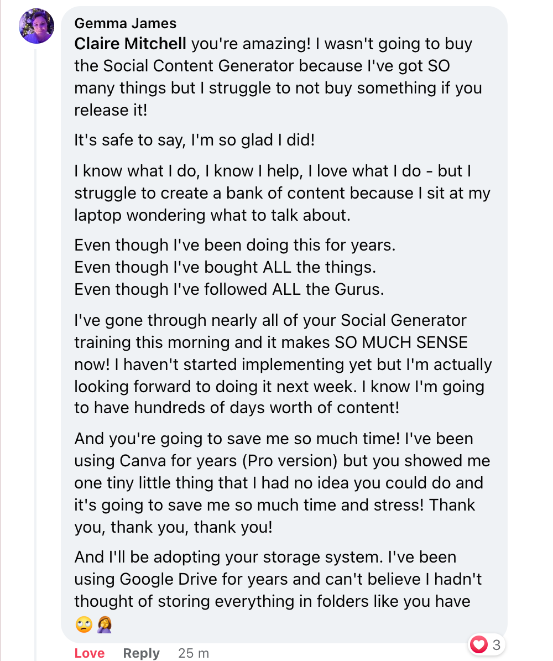This screenshot has width=553, height=661.
Task: Click the line "Even though I've been doing this for years"
Action: pyautogui.click(x=235, y=245)
